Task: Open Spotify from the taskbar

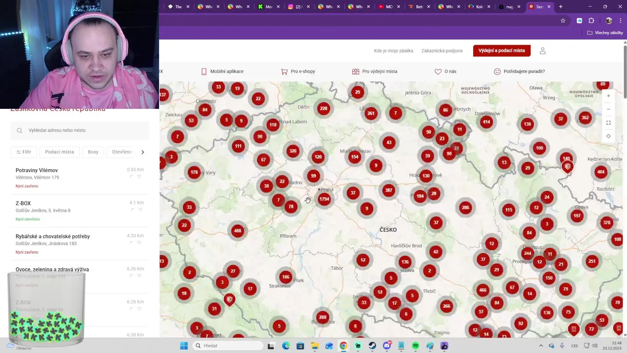Action: coord(415,346)
